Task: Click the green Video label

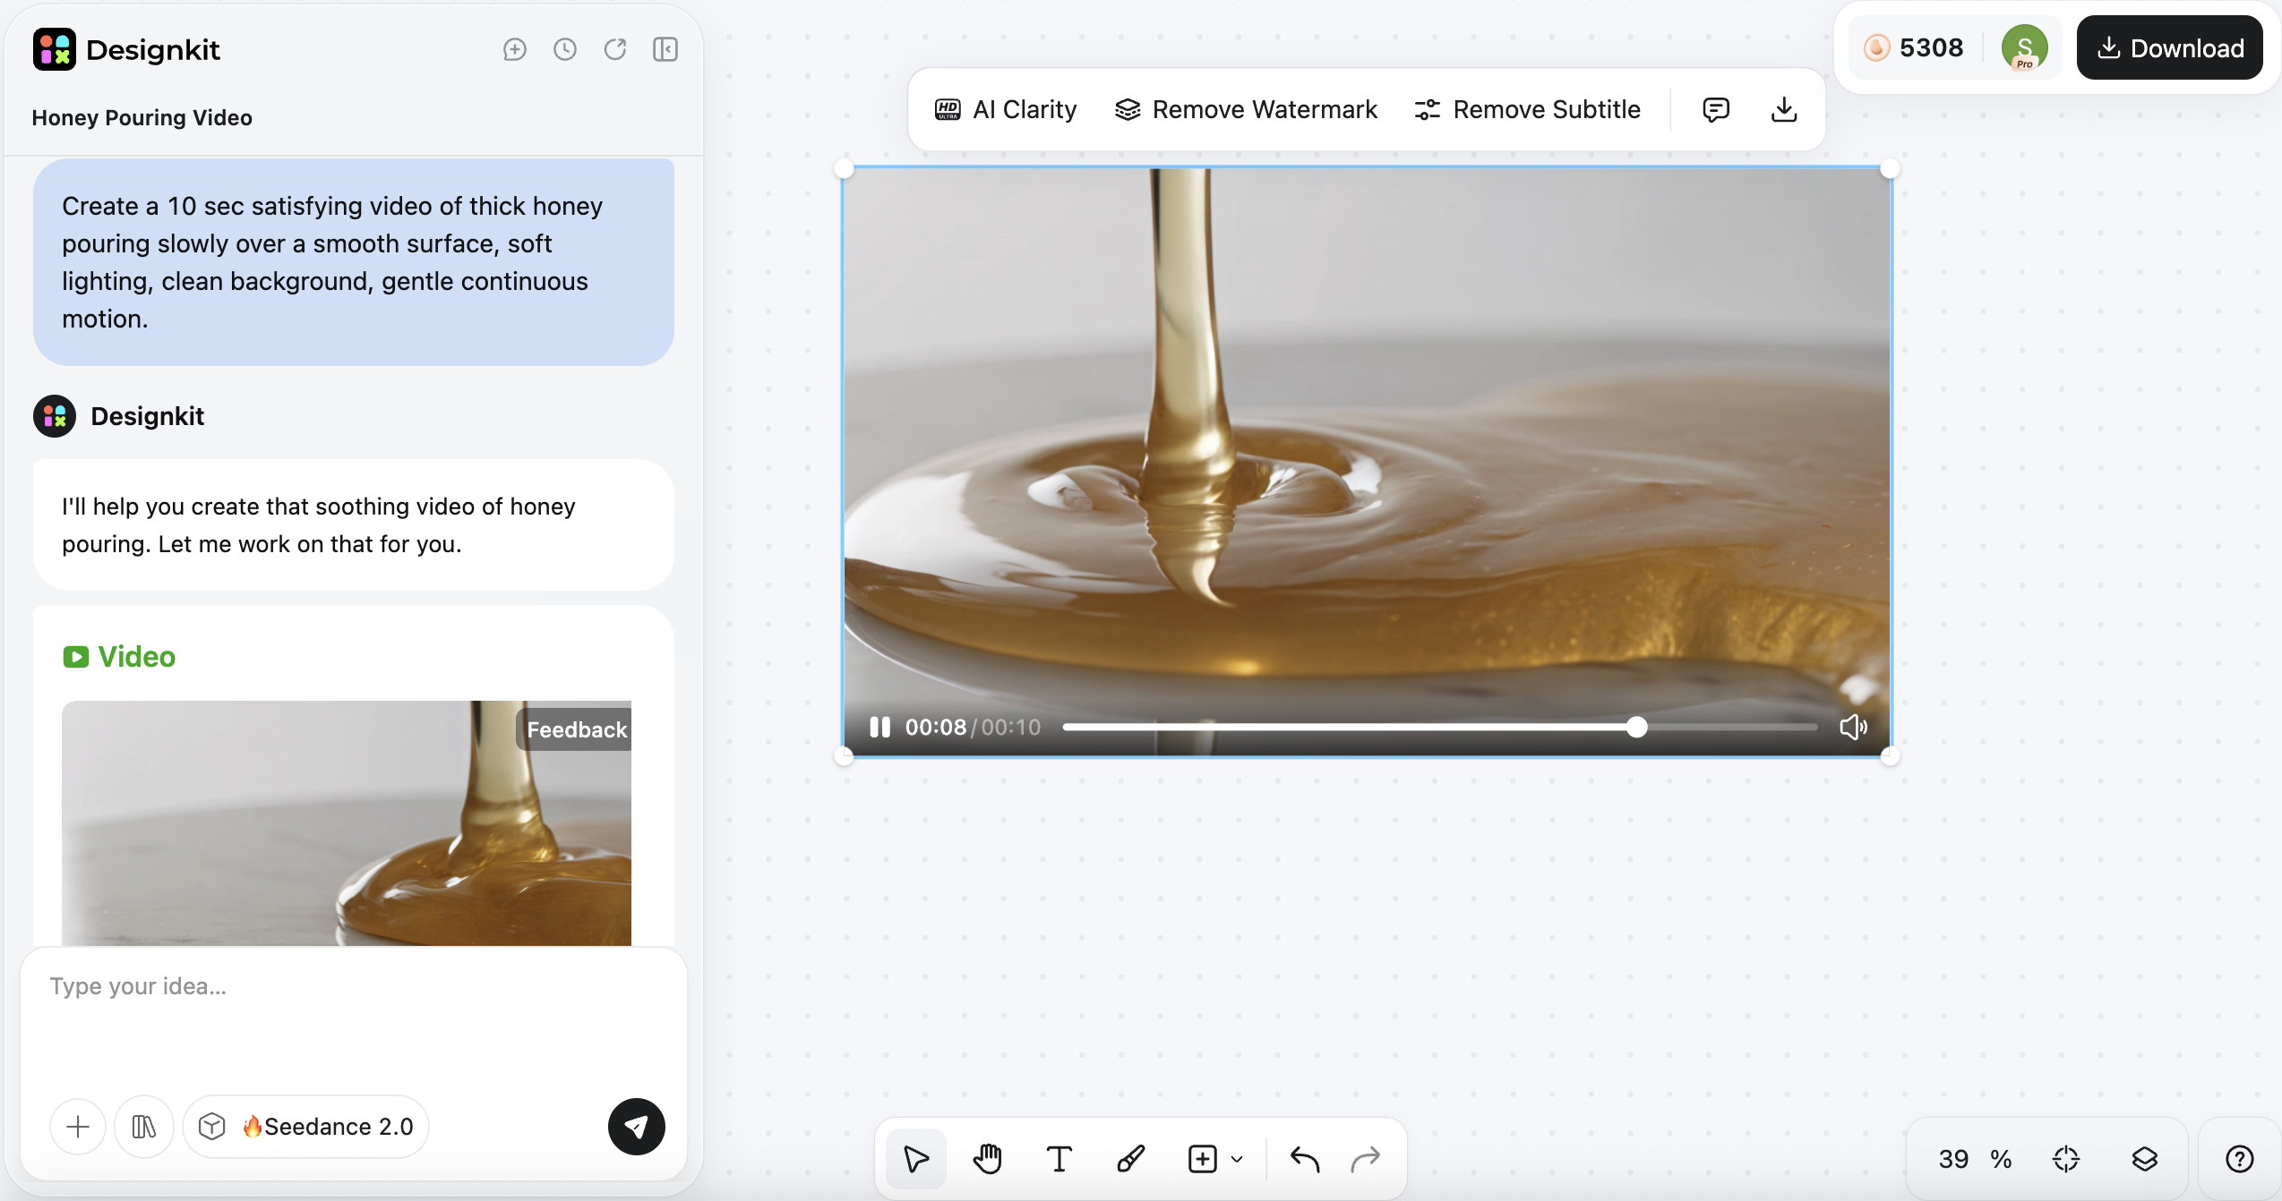Action: [119, 657]
